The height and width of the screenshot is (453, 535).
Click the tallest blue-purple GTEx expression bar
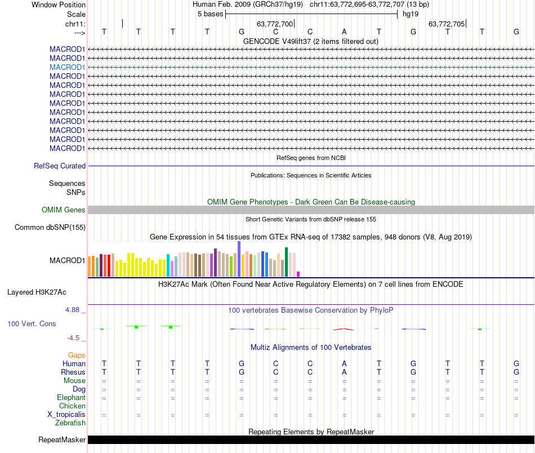tap(239, 259)
